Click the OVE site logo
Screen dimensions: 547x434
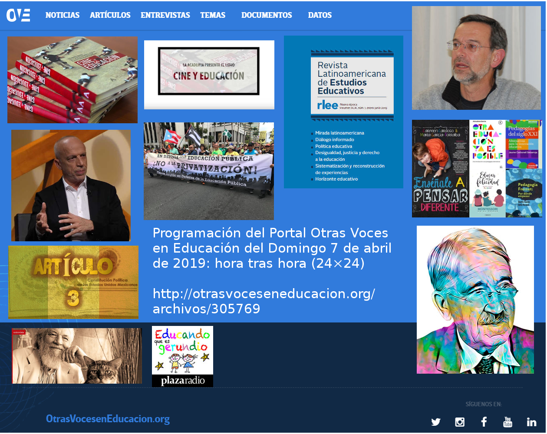18,15
